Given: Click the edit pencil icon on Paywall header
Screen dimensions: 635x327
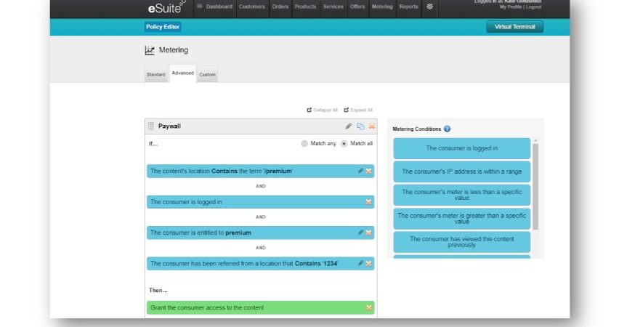Looking at the screenshot, I should point(349,126).
